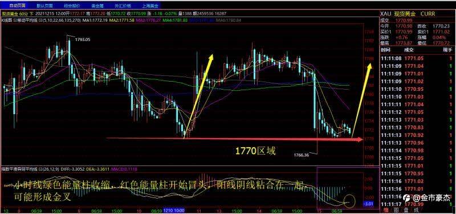Click the moving average parameters (5,10,22,66,135,270)

(62, 21)
